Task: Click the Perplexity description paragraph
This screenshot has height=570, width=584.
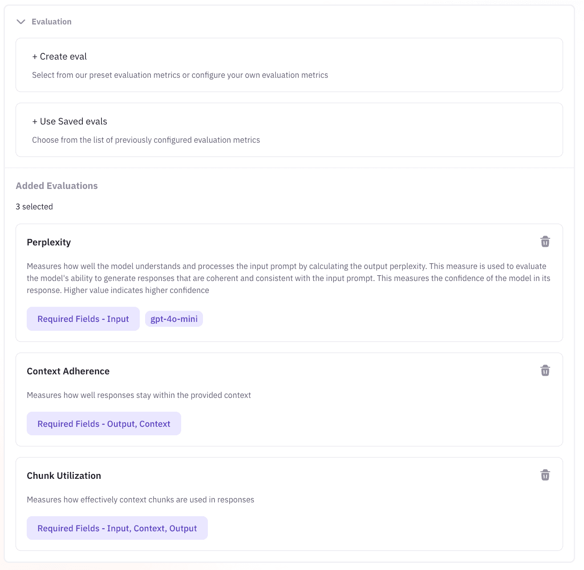Action: pos(288,278)
